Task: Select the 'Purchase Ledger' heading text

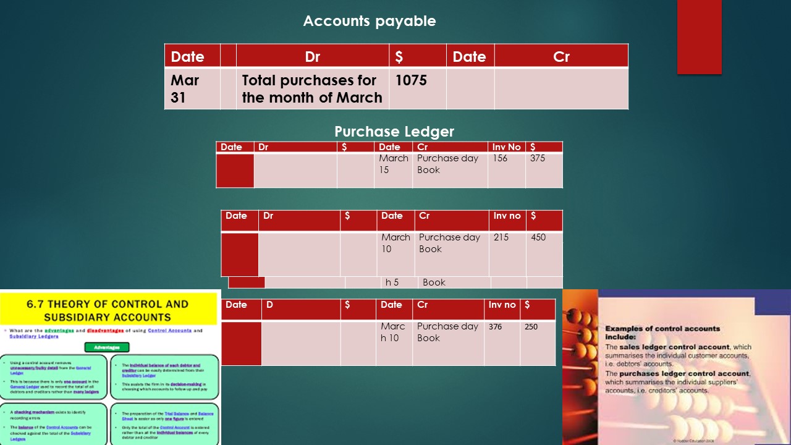Action: pyautogui.click(x=394, y=132)
